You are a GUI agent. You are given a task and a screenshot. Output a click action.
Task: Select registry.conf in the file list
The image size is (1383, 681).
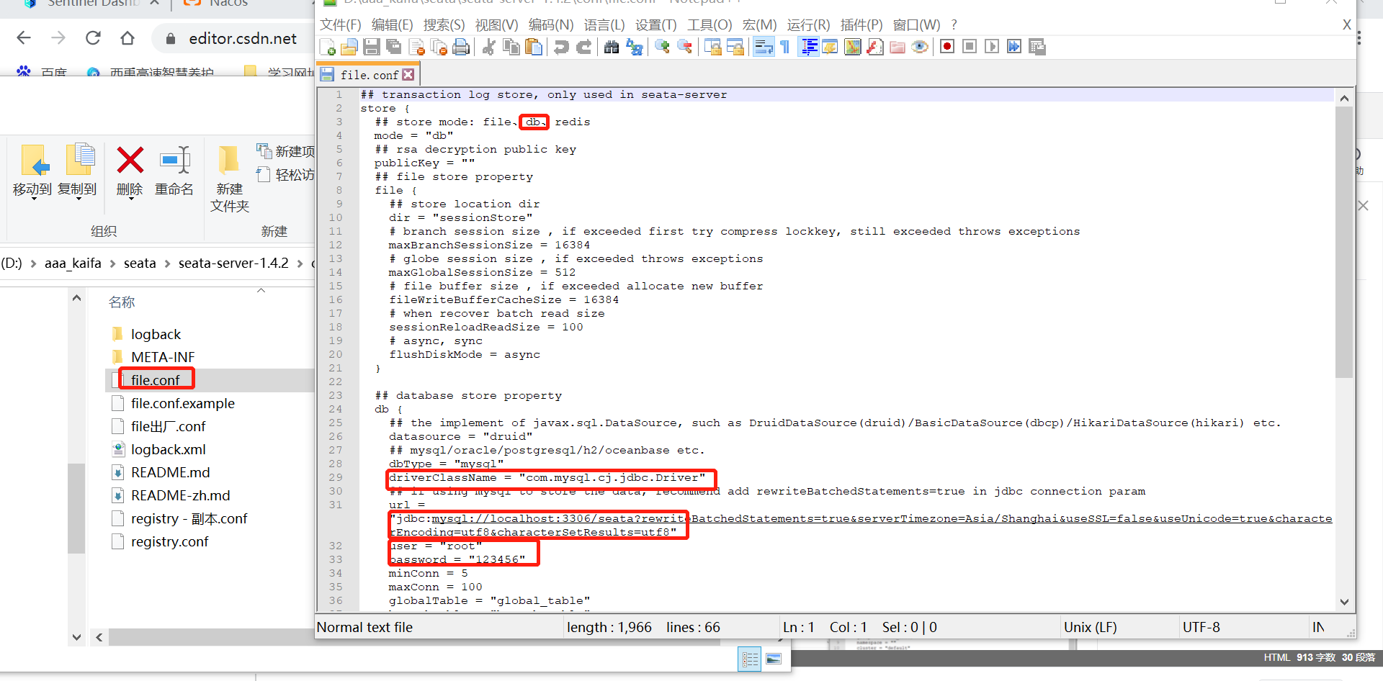point(169,541)
